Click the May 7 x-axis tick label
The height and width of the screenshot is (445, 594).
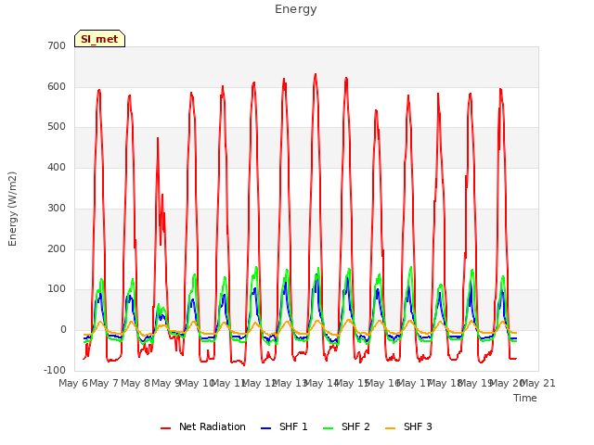(x=104, y=383)
